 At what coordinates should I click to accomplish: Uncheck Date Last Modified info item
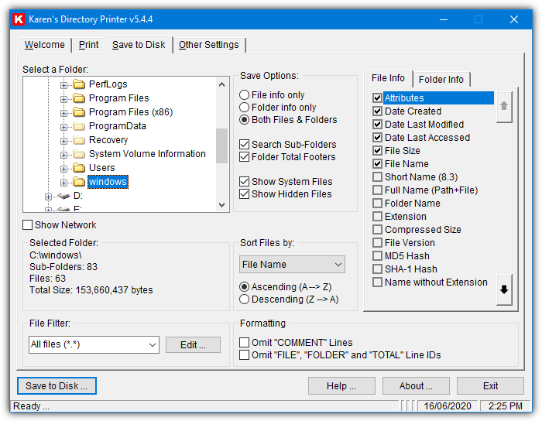(x=377, y=125)
